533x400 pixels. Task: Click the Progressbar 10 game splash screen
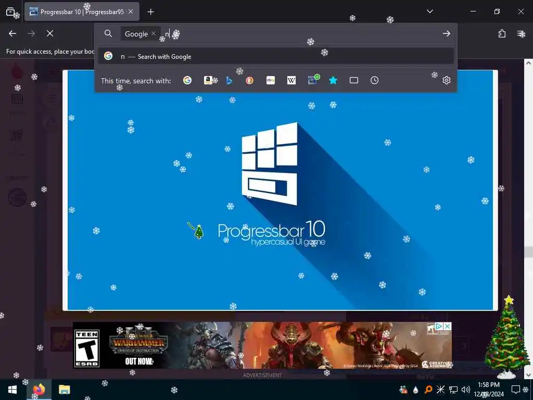(280, 190)
